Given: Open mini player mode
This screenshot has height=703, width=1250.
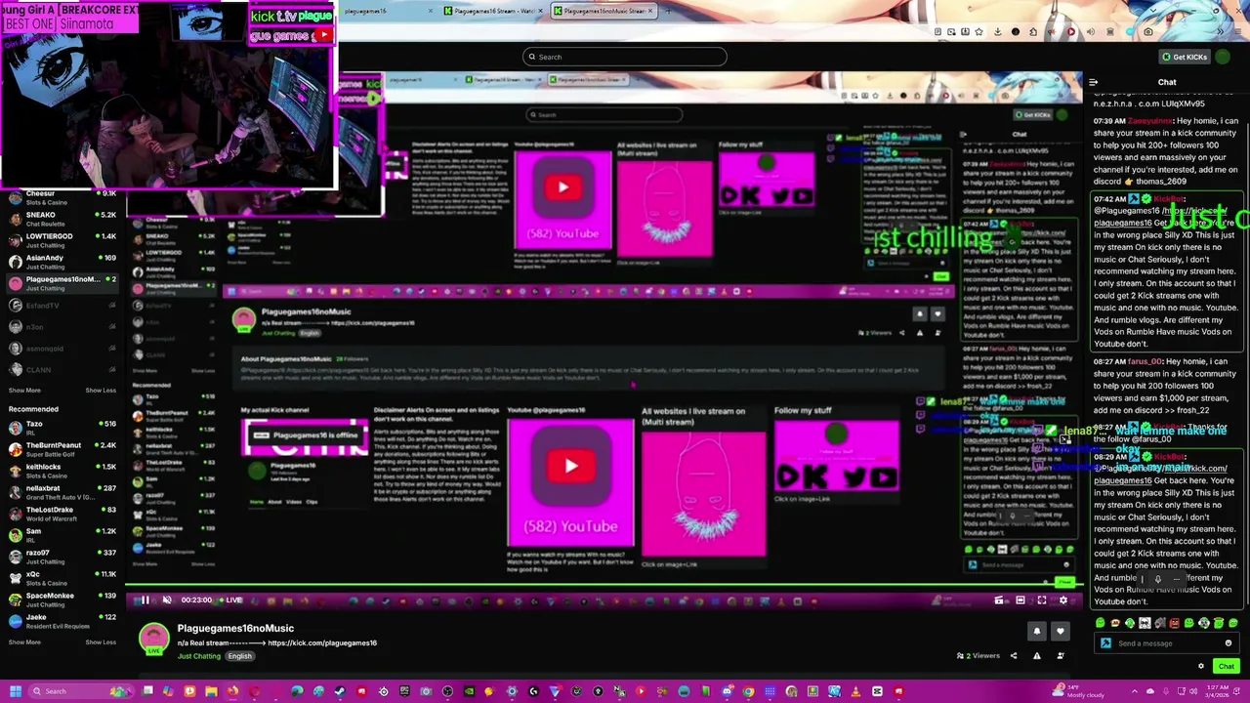Looking at the screenshot, I should tap(999, 600).
